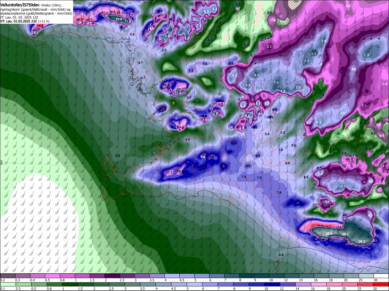Click the '7.9' value on the map
Image resolution: width=389 pixels, height=291 pixels.
(x=259, y=178)
